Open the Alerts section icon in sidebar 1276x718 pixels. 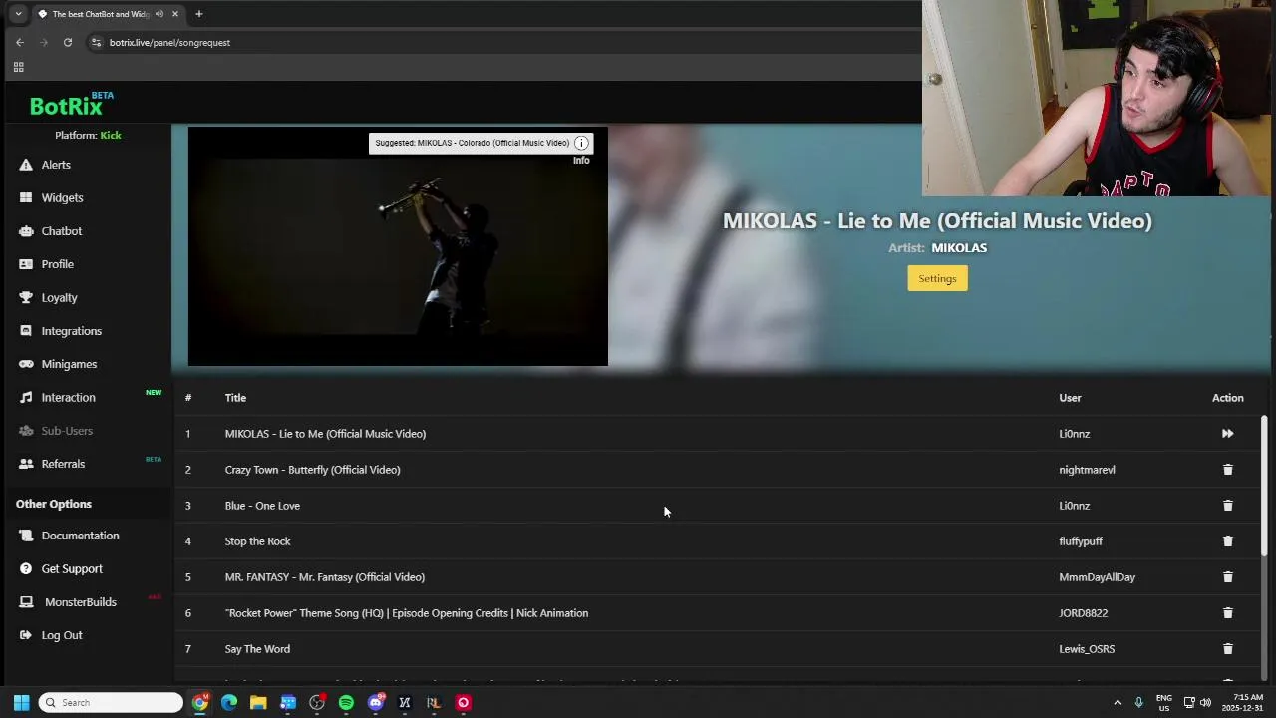coord(26,165)
